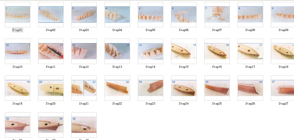294x140 pixels.
Task: Select the Step14 image thumbnail
Action: click(151, 51)
